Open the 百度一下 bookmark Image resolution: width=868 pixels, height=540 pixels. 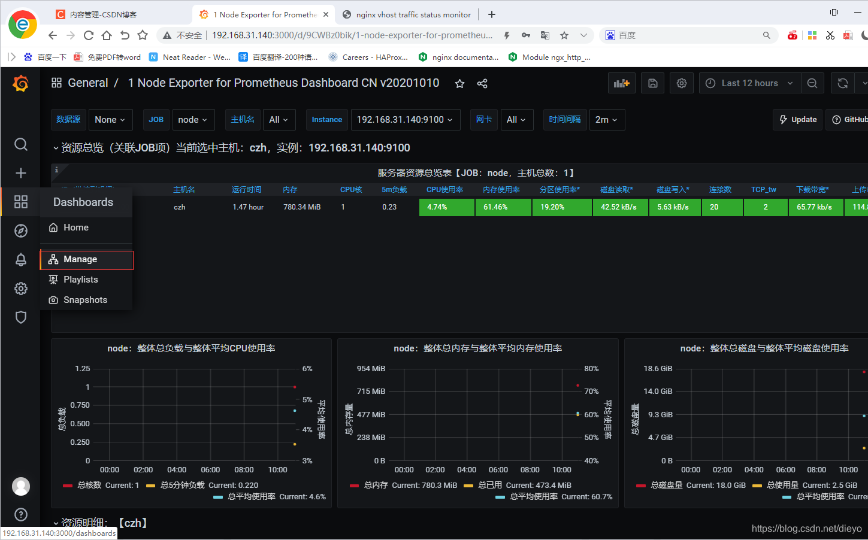(45, 57)
